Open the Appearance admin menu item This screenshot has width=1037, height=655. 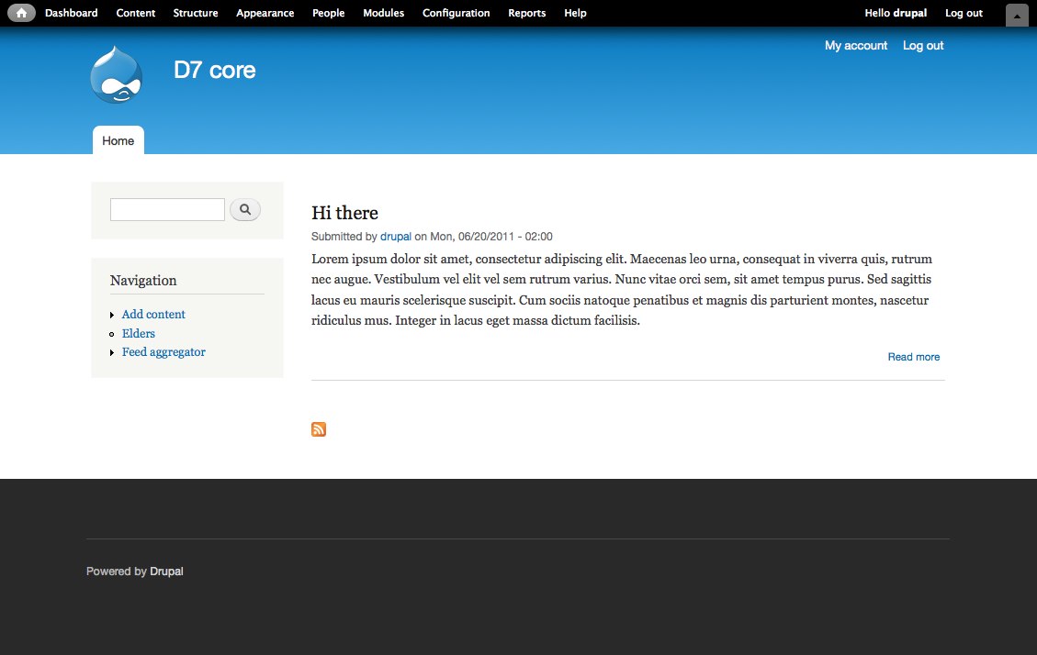coord(265,13)
